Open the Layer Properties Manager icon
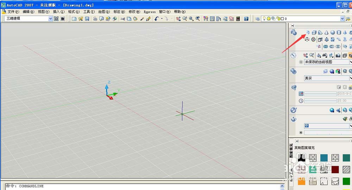 [x=258, y=19]
